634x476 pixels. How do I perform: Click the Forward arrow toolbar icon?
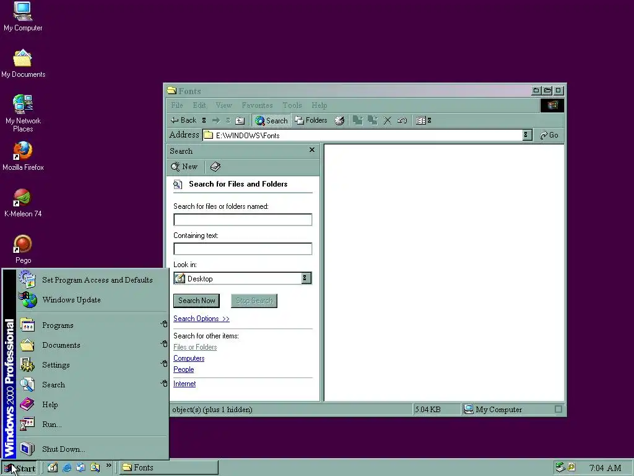[216, 120]
